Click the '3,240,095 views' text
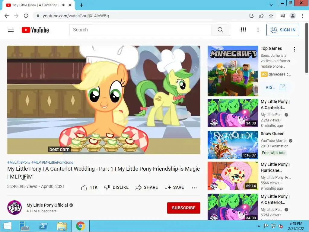The image size is (309, 232). click(x=22, y=186)
